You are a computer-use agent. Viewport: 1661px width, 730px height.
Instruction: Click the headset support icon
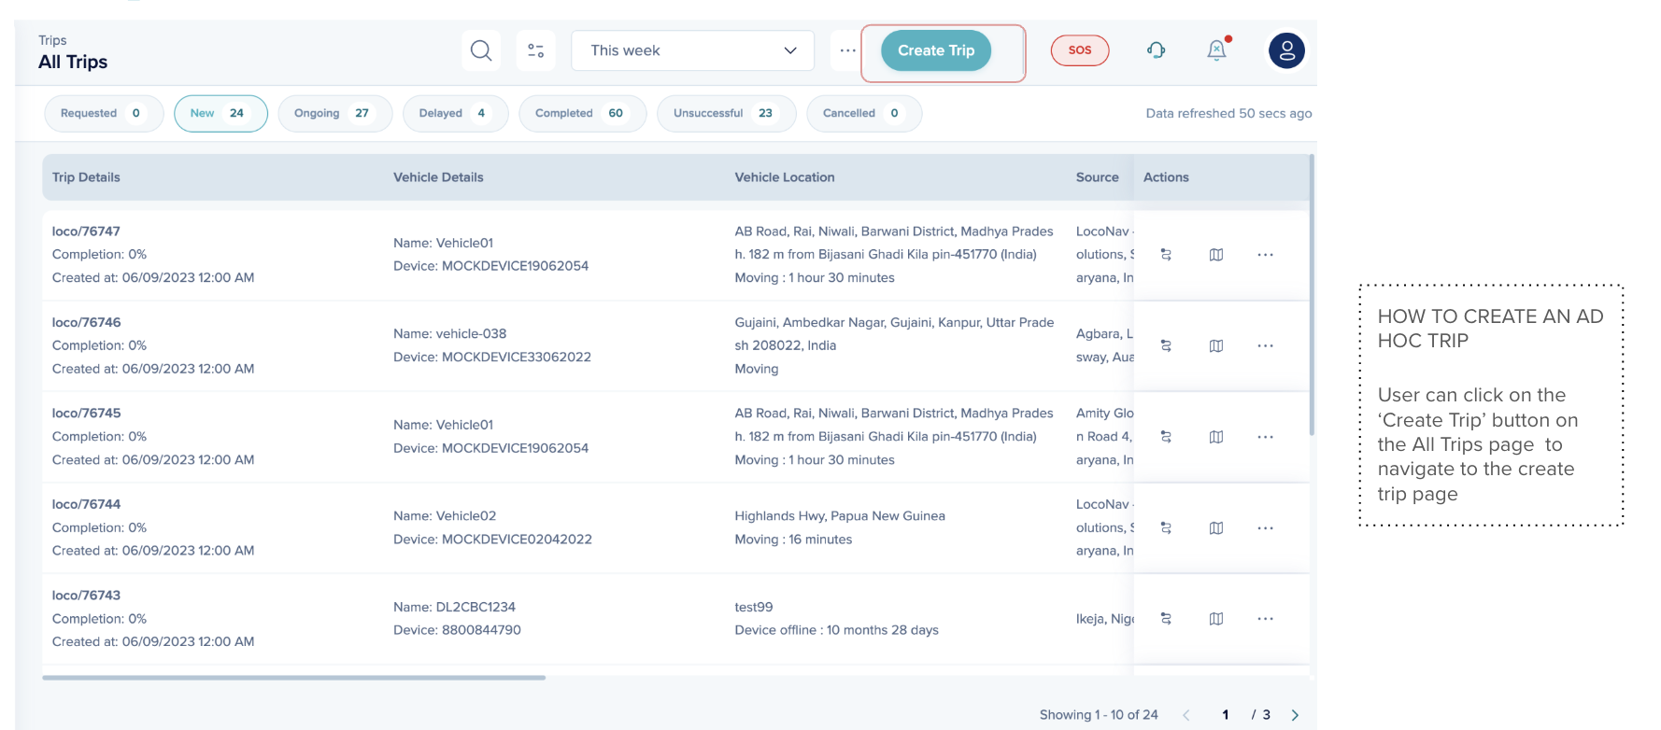(1156, 50)
